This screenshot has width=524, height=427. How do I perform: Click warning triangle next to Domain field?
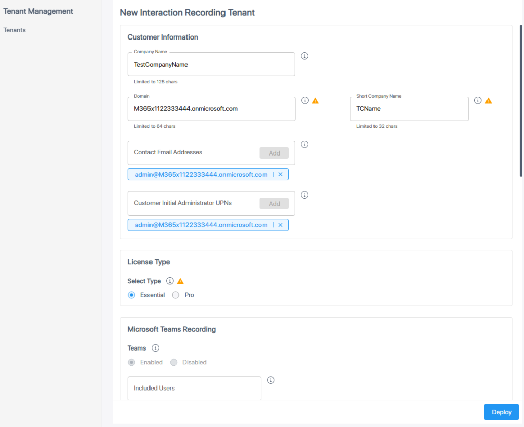pyautogui.click(x=315, y=101)
